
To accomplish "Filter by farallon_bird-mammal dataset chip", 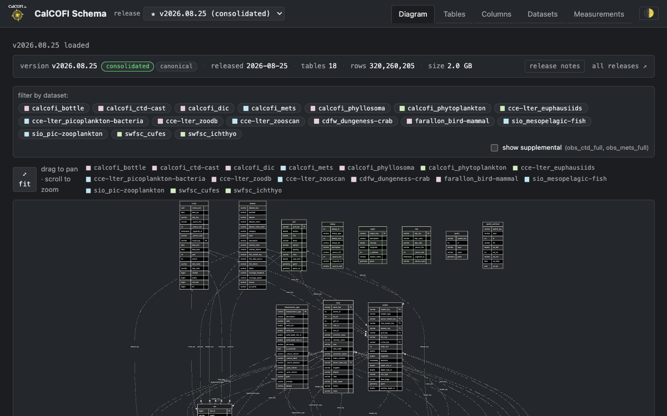I will [447, 121].
